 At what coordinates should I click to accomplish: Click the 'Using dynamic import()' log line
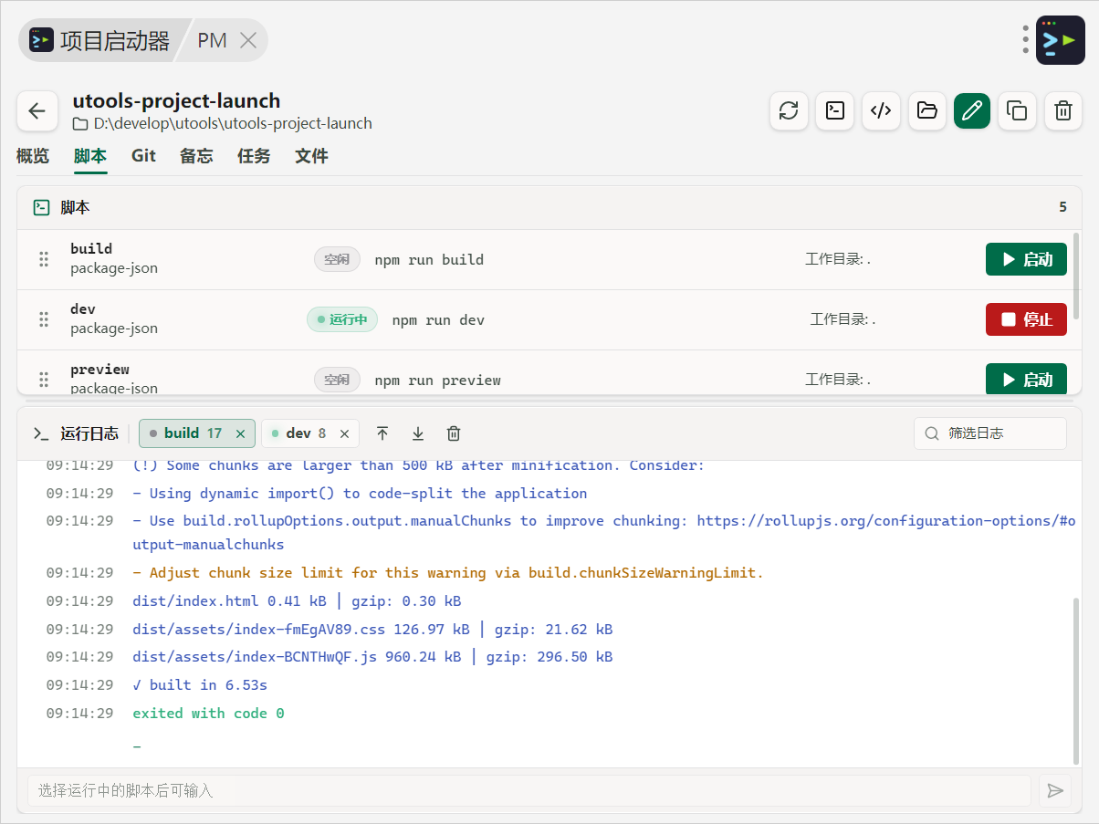click(x=360, y=494)
